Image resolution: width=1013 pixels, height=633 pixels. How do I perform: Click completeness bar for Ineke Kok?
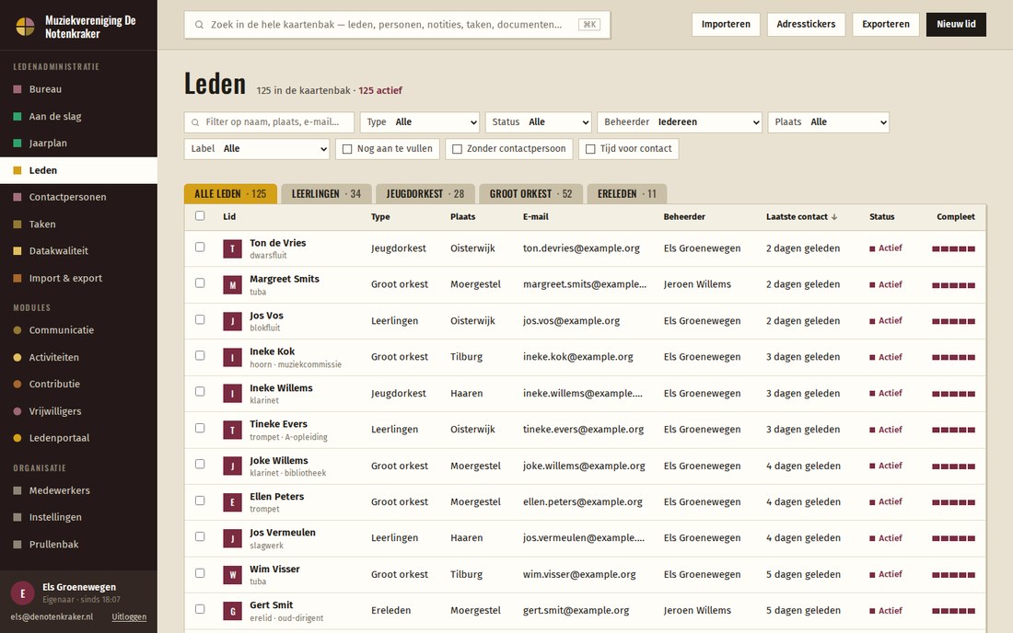tap(953, 358)
